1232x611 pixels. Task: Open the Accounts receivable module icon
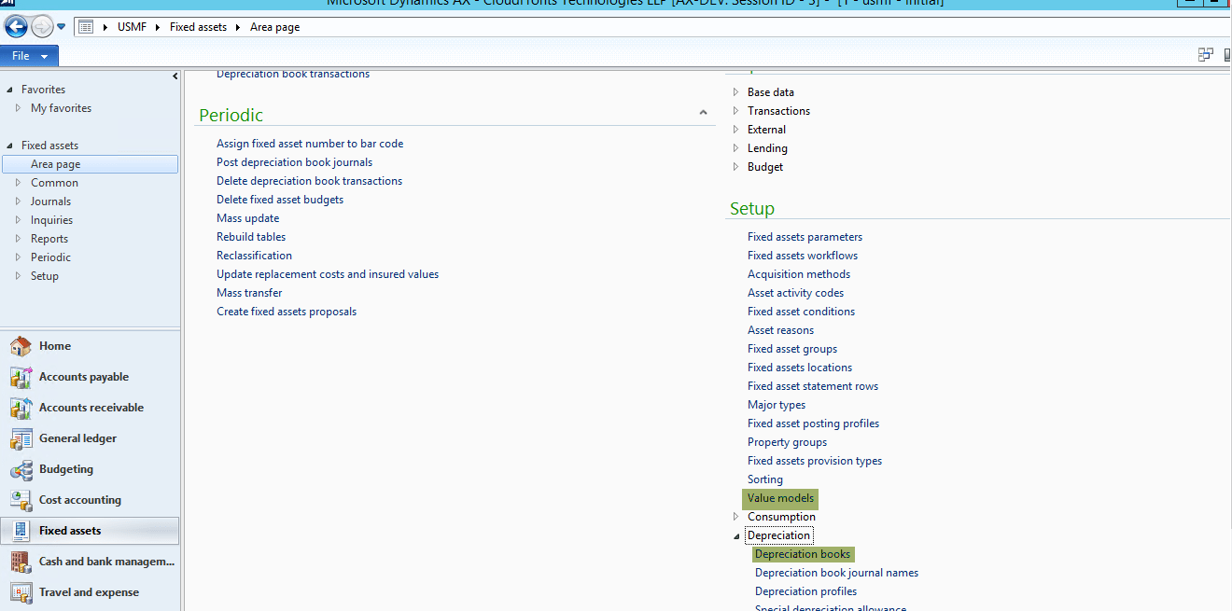pos(21,408)
